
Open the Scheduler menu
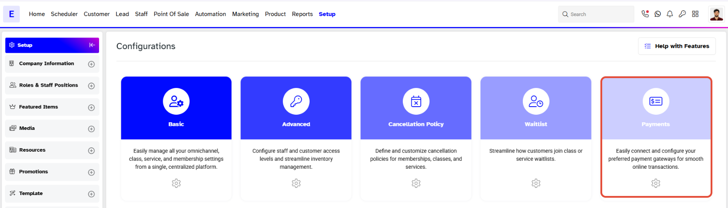[x=64, y=14]
